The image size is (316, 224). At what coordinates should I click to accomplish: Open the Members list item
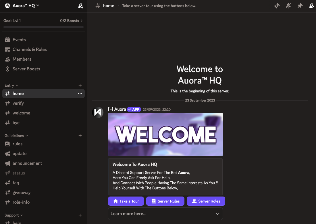(x=22, y=59)
